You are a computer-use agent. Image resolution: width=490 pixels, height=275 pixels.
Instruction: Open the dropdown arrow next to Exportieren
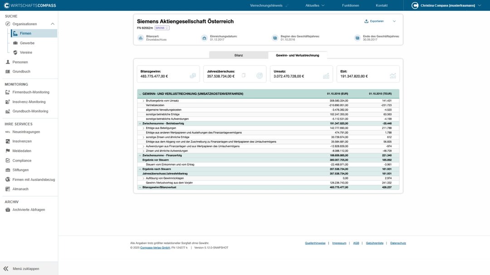[394, 21]
